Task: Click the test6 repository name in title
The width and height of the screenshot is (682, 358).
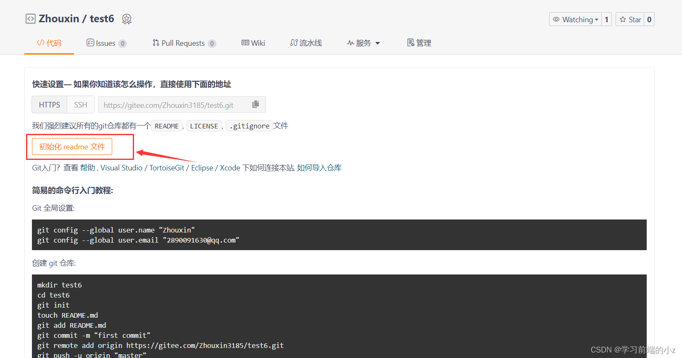Action: click(x=102, y=19)
